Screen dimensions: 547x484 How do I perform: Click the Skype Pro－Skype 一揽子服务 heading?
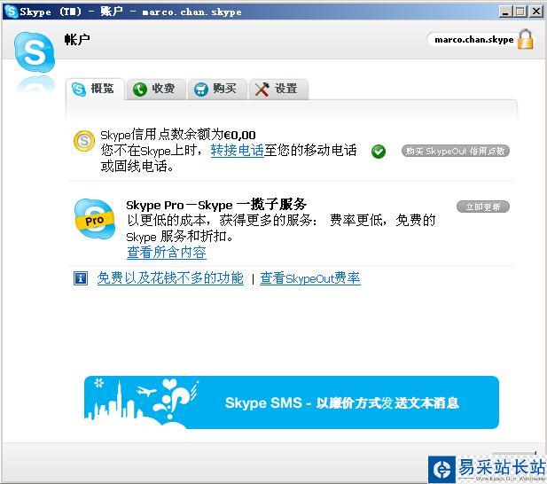pyautogui.click(x=216, y=205)
